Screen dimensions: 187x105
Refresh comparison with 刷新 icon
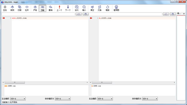click(x=108, y=8)
